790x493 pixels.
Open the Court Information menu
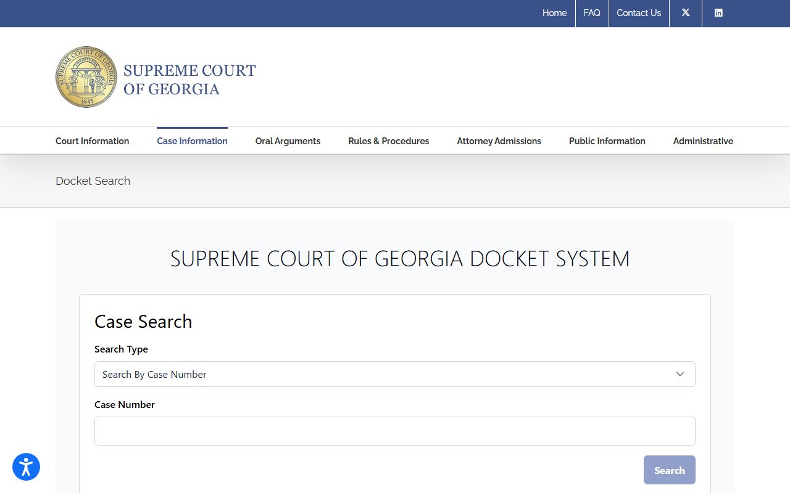coord(92,141)
